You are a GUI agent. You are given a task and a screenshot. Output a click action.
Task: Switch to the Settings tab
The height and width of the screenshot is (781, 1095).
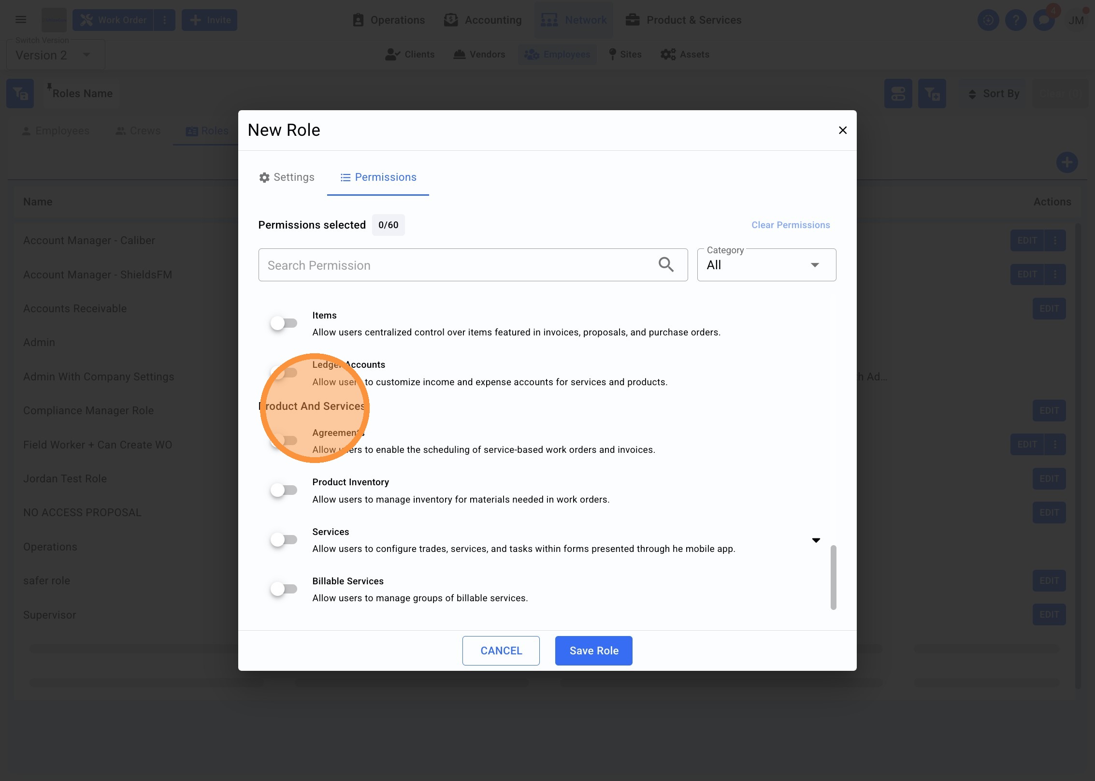click(x=287, y=177)
